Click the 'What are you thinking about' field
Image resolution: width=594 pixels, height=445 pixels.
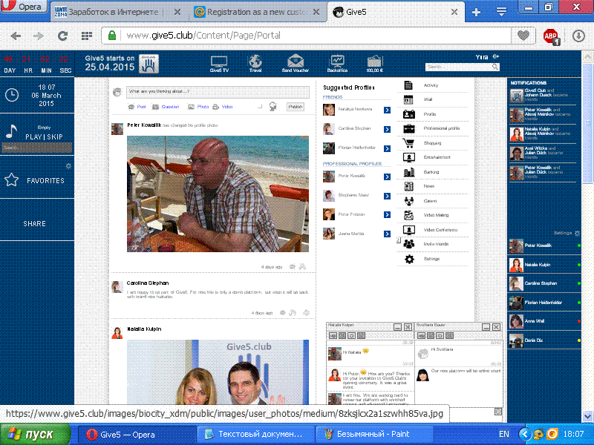pos(217,92)
